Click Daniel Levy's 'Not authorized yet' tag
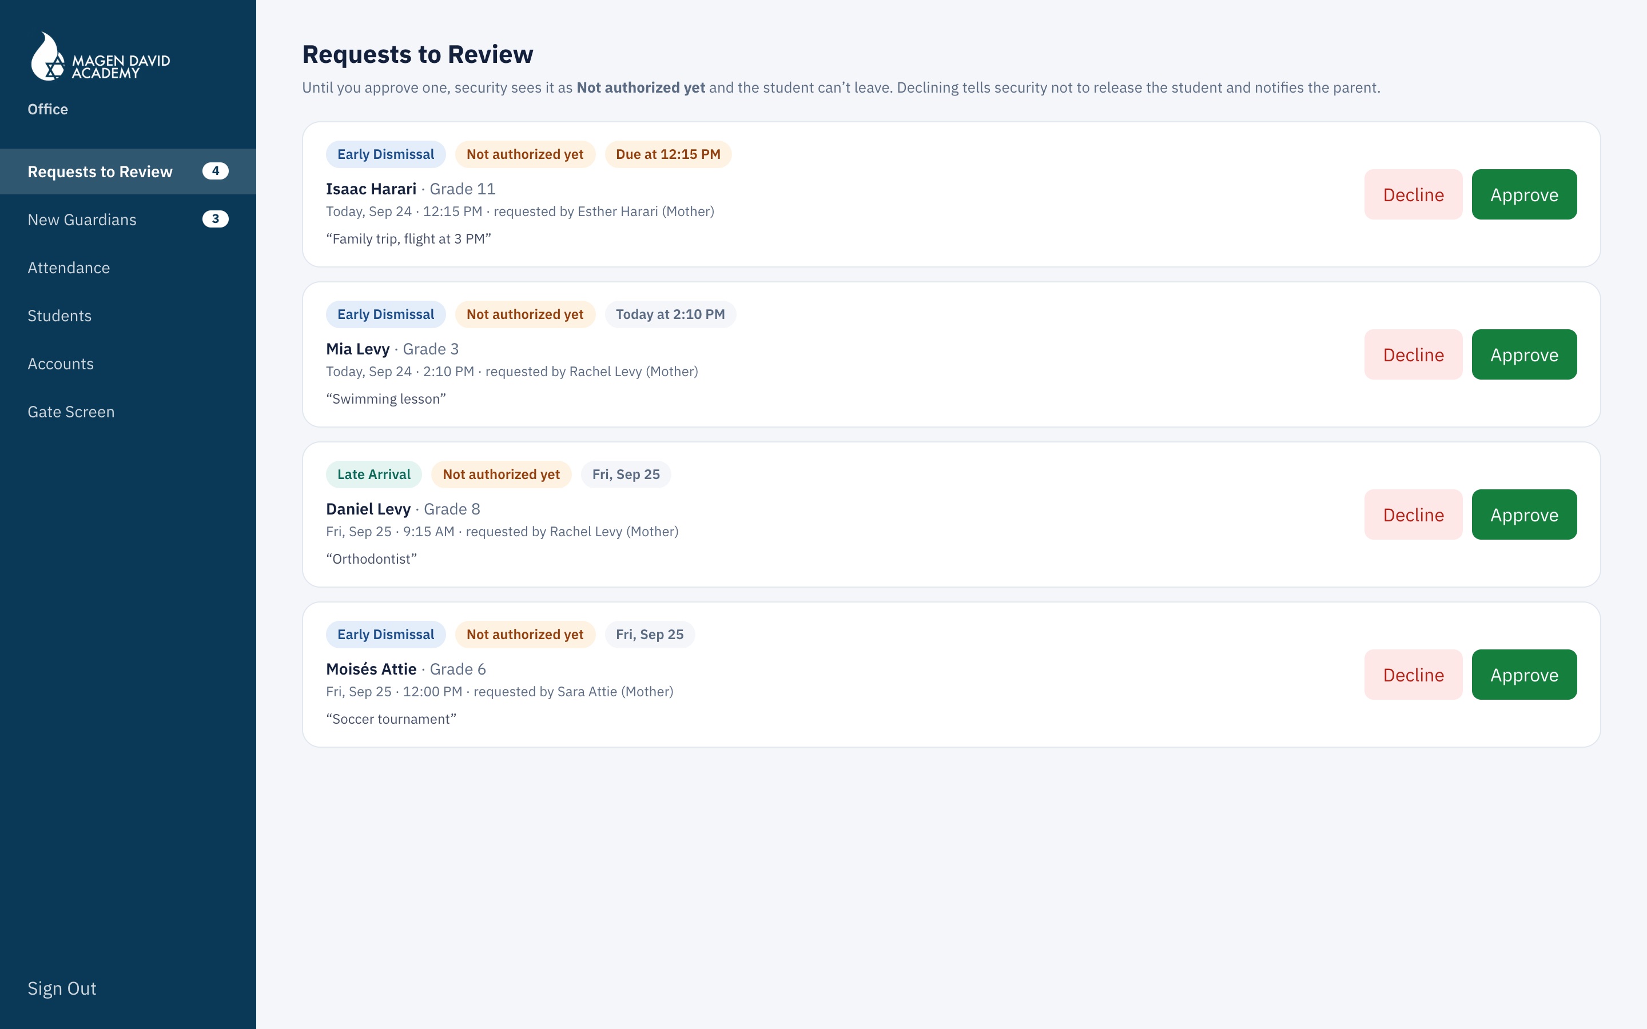This screenshot has width=1647, height=1029. 501,474
